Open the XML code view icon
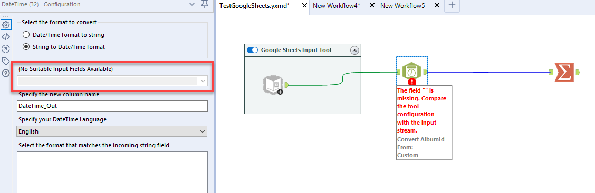 pos(6,37)
